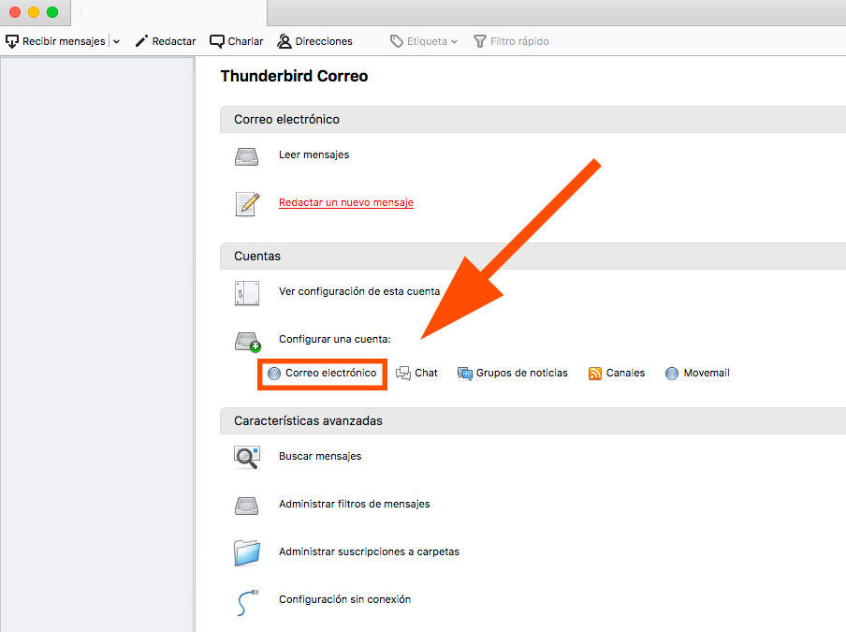
Task: Follow the Redactar un nuevo mensaje link
Action: click(345, 202)
